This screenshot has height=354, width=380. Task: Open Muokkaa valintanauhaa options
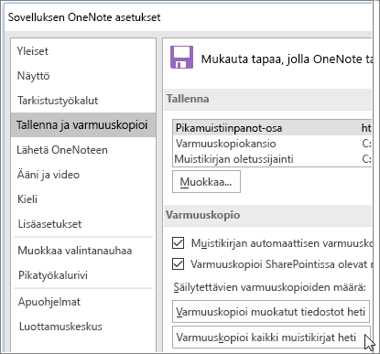(x=83, y=251)
